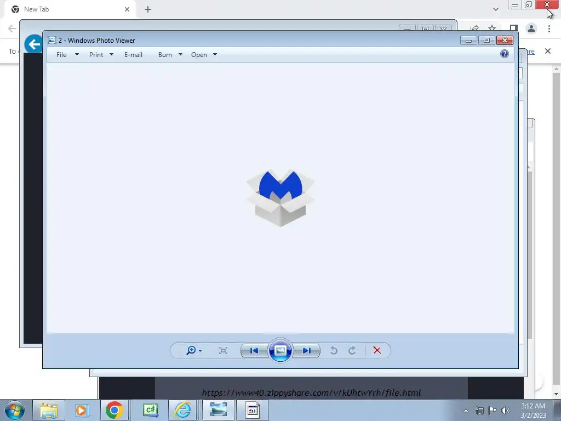561x421 pixels.
Task: Open Chrome tab search chevron
Action: pyautogui.click(x=495, y=9)
